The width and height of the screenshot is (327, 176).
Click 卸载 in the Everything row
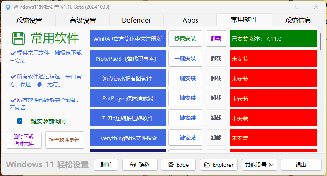[216, 138]
